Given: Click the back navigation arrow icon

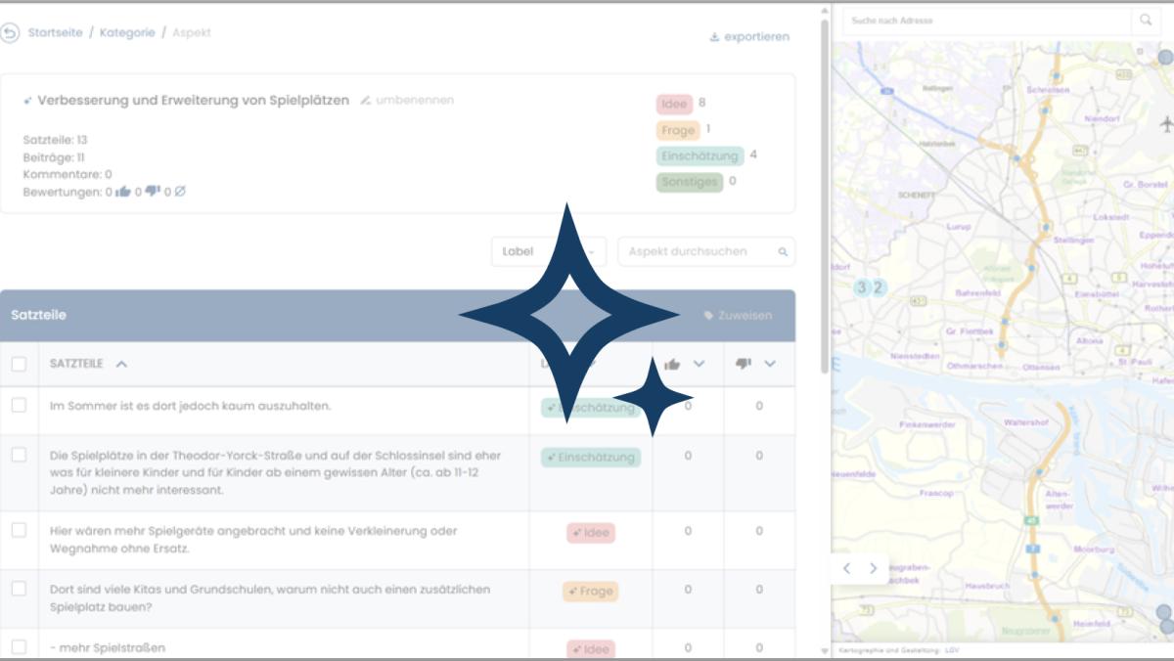Looking at the screenshot, I should point(10,33).
